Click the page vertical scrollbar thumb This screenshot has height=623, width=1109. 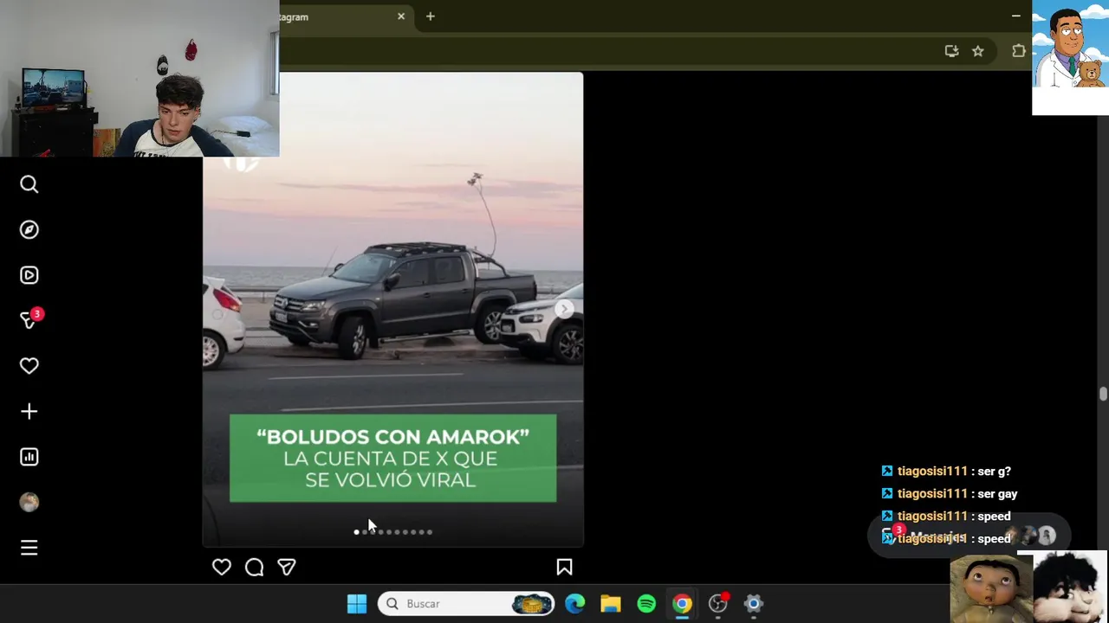(x=1103, y=394)
